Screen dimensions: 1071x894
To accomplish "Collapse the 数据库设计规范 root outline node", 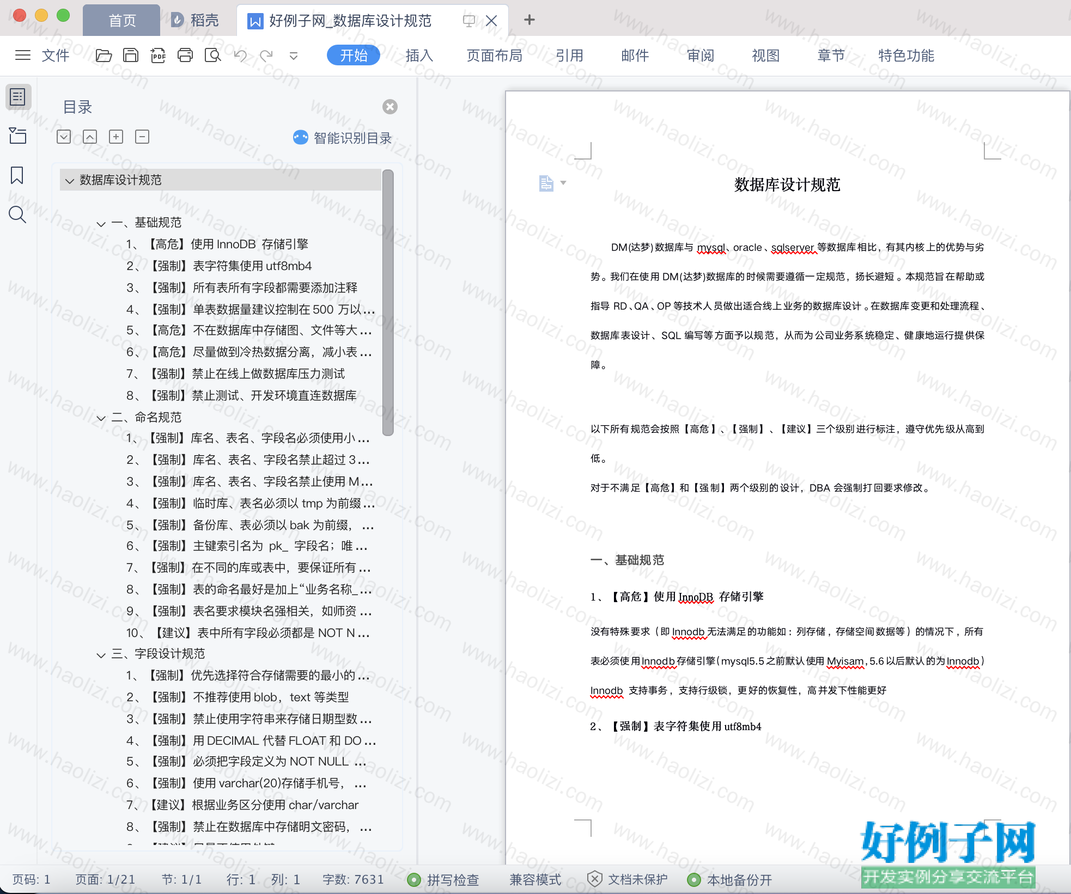I will point(69,181).
